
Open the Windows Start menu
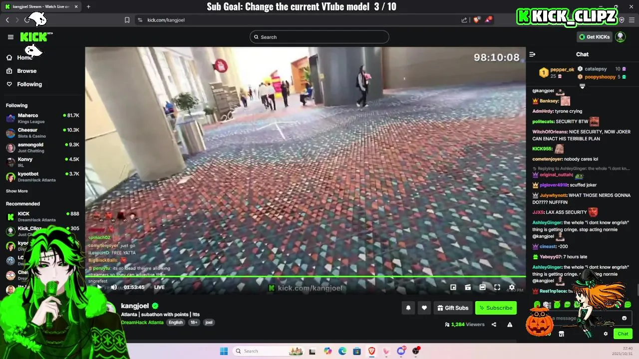224,351
